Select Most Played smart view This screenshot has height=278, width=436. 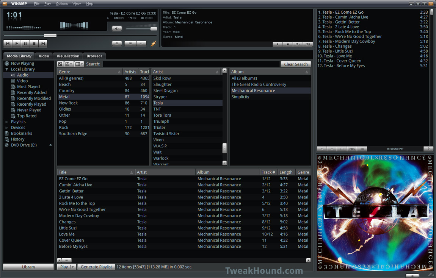coord(28,87)
